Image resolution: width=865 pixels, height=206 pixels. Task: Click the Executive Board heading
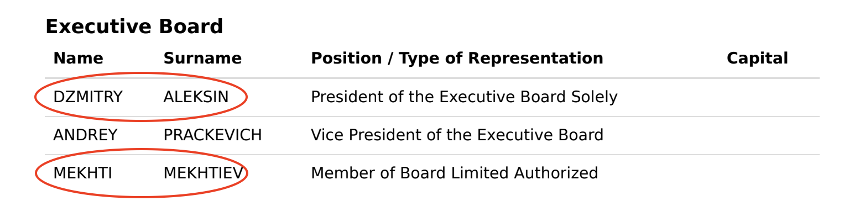[x=134, y=27]
